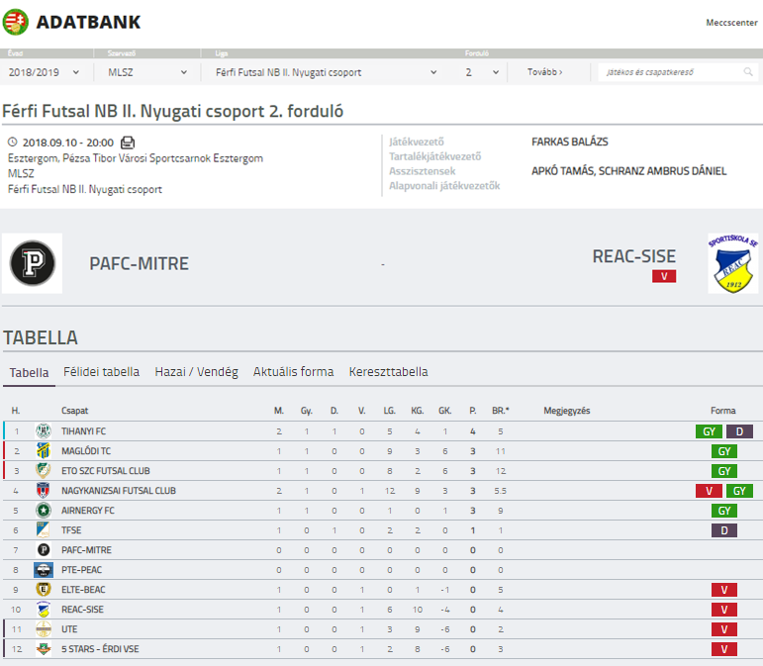Open the REAC-SISE large team crest
The height and width of the screenshot is (666, 763).
point(733,263)
